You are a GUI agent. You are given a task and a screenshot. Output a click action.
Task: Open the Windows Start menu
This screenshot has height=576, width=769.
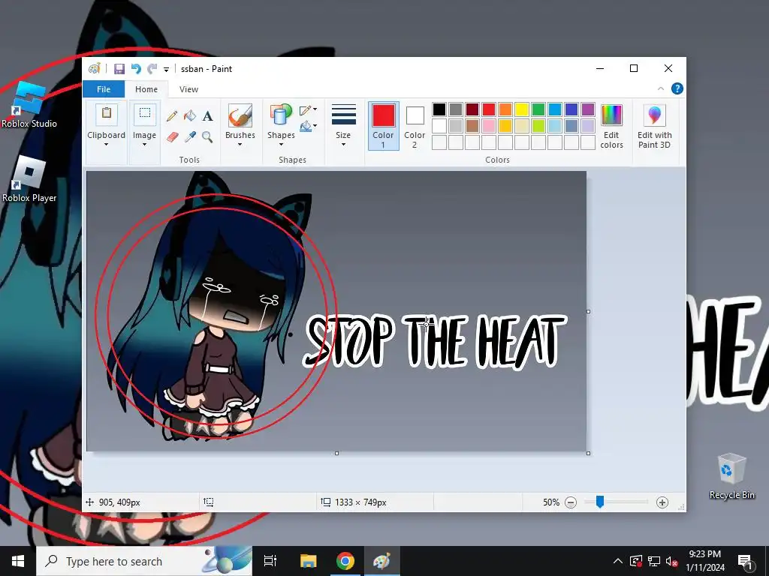pos(18,561)
